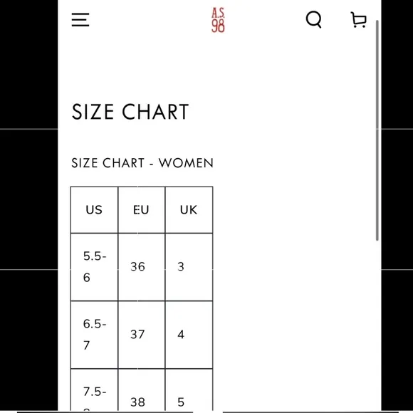Select the EU column header cell

point(142,210)
